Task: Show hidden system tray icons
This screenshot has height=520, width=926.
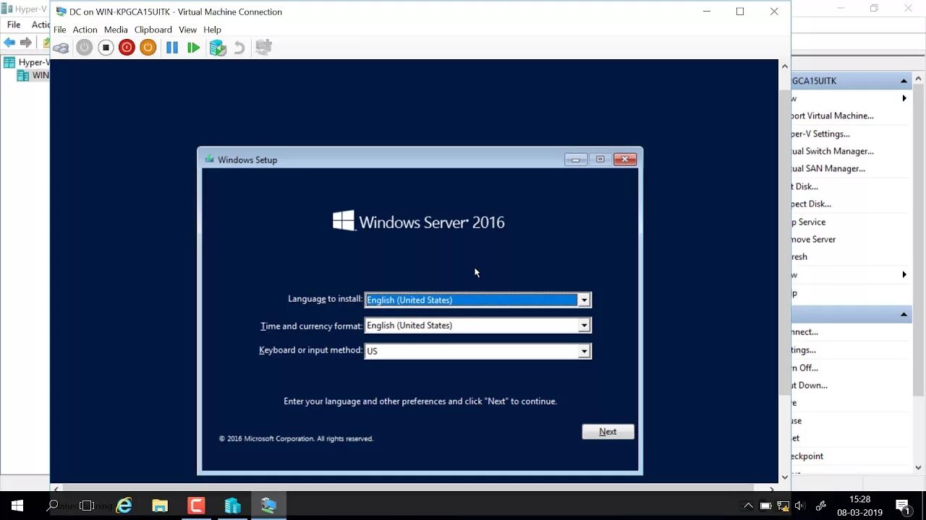Action: (x=748, y=506)
